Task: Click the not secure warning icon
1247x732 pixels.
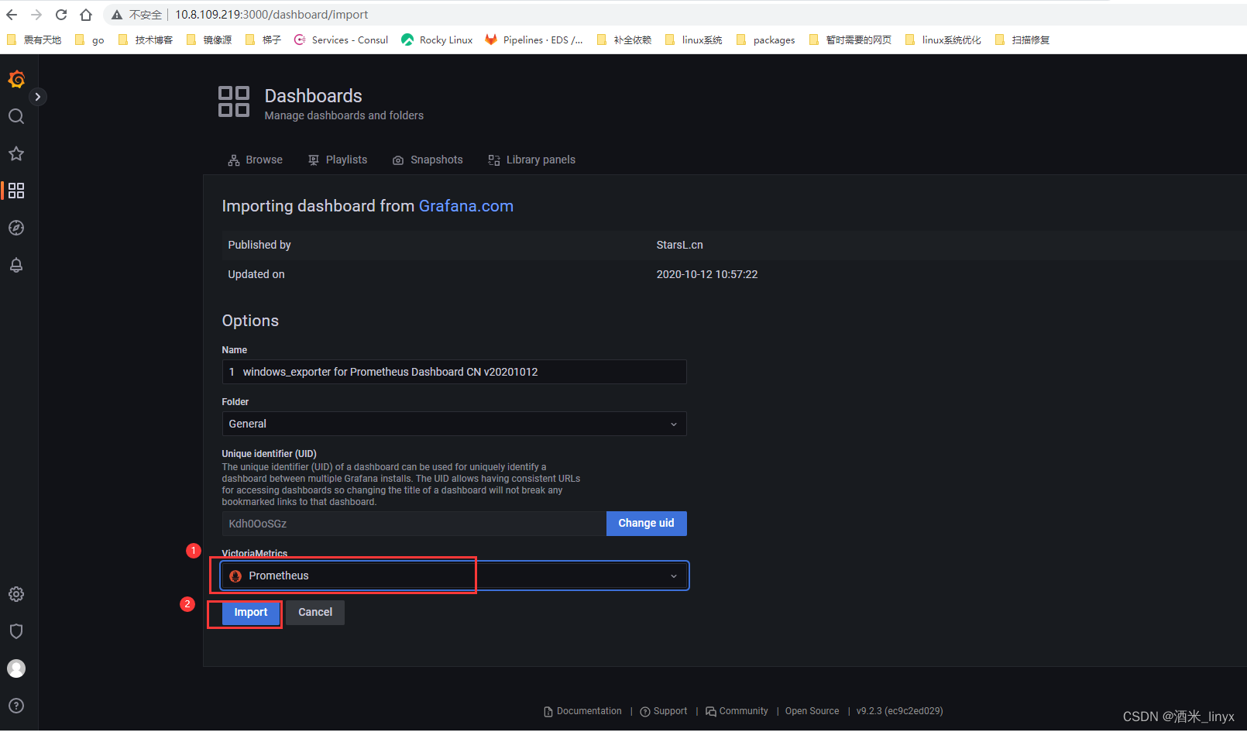Action: [117, 15]
